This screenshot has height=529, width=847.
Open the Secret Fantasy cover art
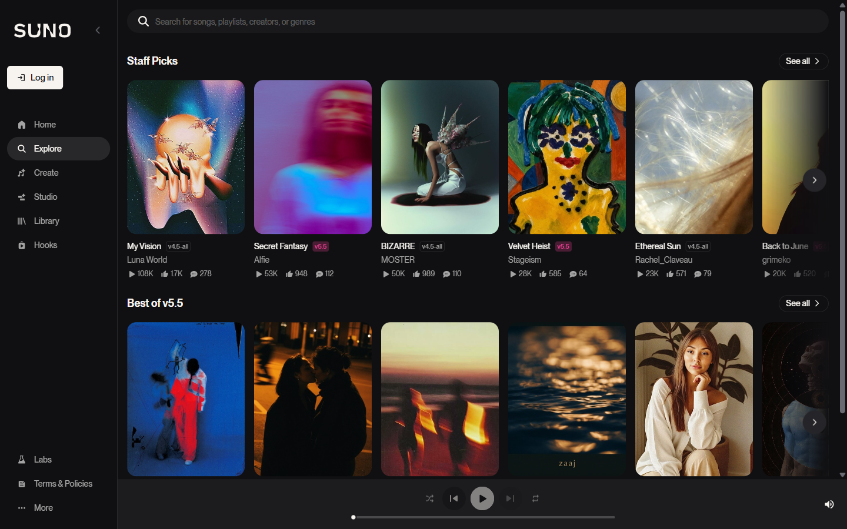(x=313, y=157)
